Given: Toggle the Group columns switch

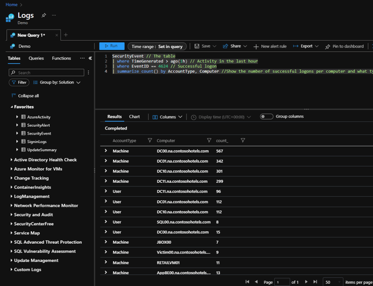Looking at the screenshot, I should 267,116.
